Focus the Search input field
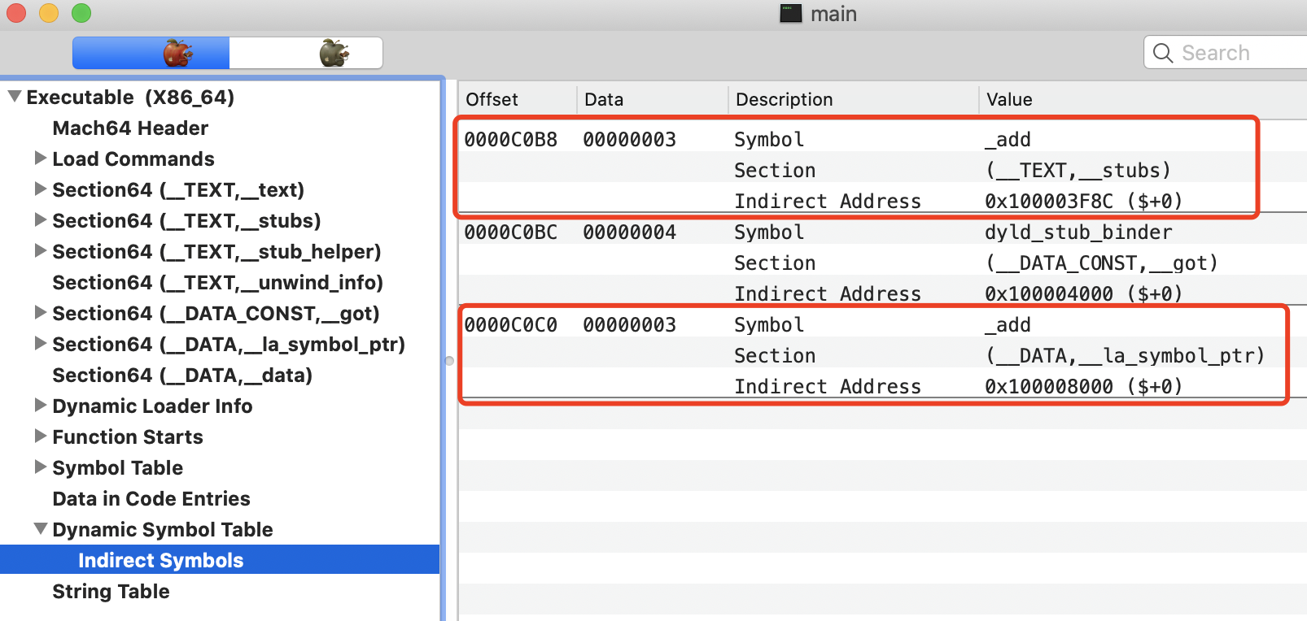Image resolution: width=1307 pixels, height=621 pixels. pos(1237,54)
